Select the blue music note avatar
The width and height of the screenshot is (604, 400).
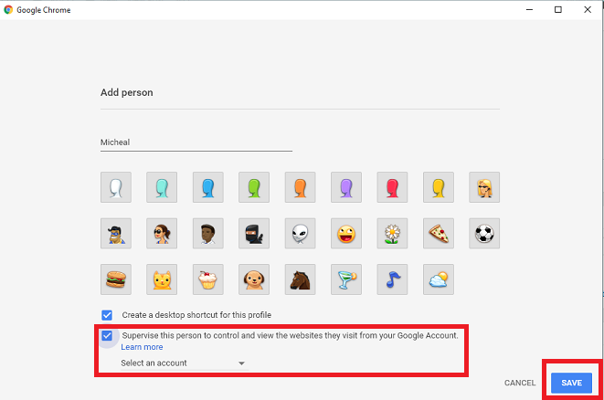[x=392, y=279]
